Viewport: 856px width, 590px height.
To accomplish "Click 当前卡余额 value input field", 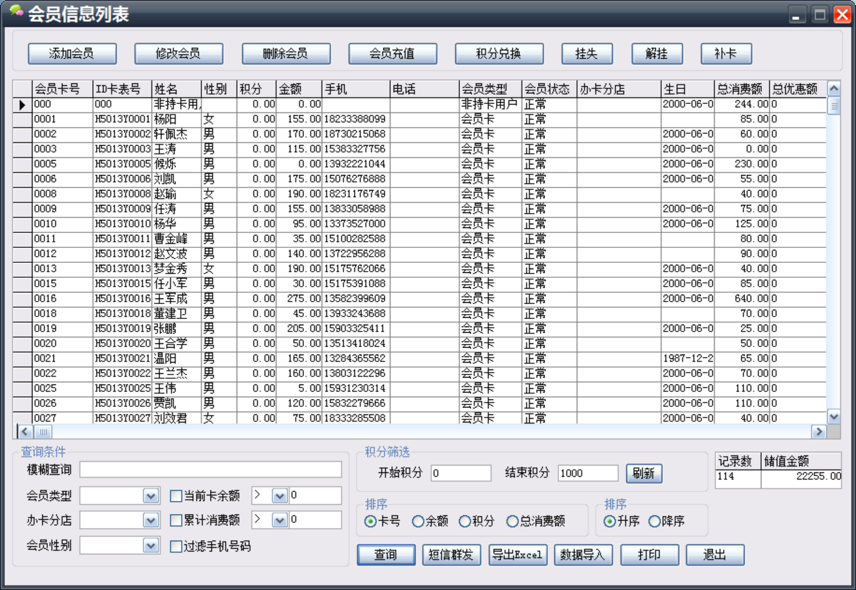I will click(x=315, y=496).
